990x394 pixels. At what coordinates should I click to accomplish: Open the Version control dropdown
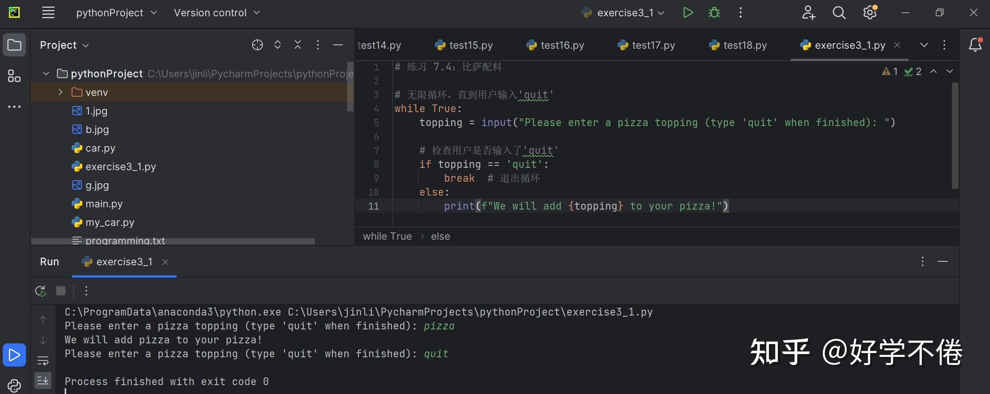click(x=216, y=12)
